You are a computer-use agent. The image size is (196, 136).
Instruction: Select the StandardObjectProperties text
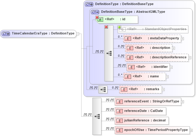[x=165, y=29]
